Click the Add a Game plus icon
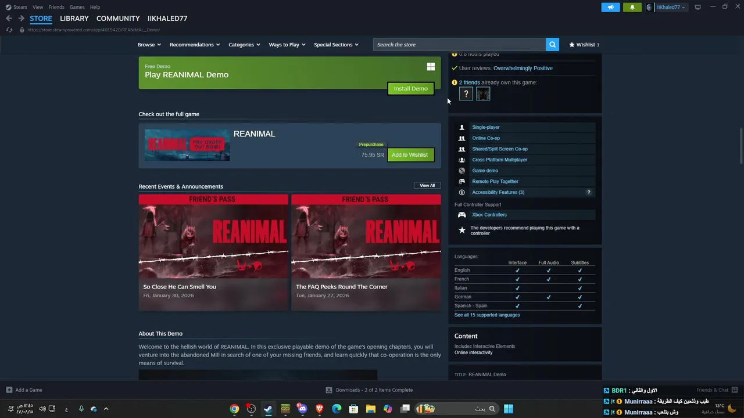Image resolution: width=744 pixels, height=418 pixels. [x=9, y=390]
